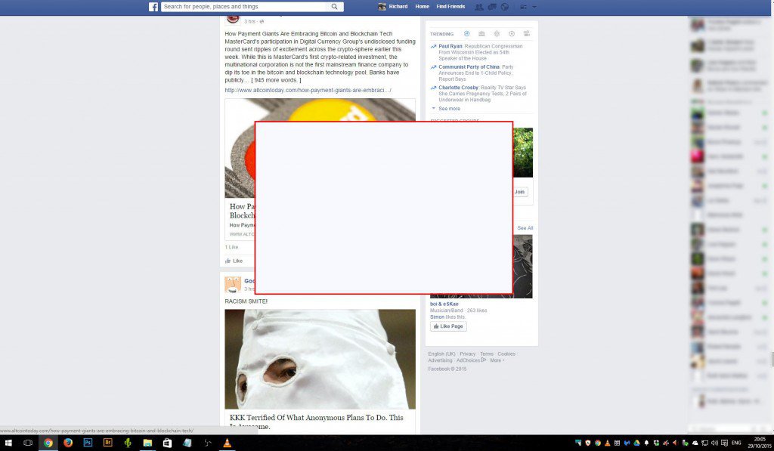The image size is (774, 451).
Task: Expand the 945 more words text
Action: (276, 80)
